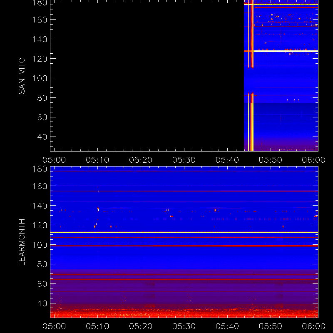
Task: Click 05:10 under the San Vito plot
Action: (97, 160)
